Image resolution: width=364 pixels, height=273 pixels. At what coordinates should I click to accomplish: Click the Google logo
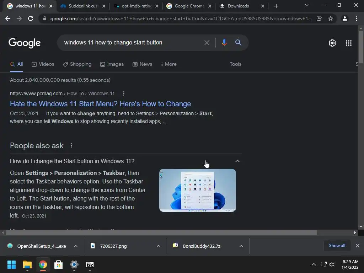[25, 43]
